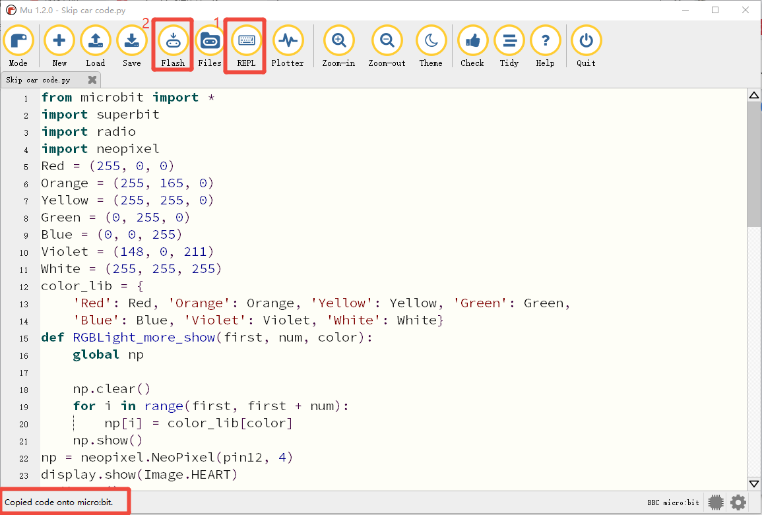Click the 'display.show(Image.HEART)' line

coord(139,475)
